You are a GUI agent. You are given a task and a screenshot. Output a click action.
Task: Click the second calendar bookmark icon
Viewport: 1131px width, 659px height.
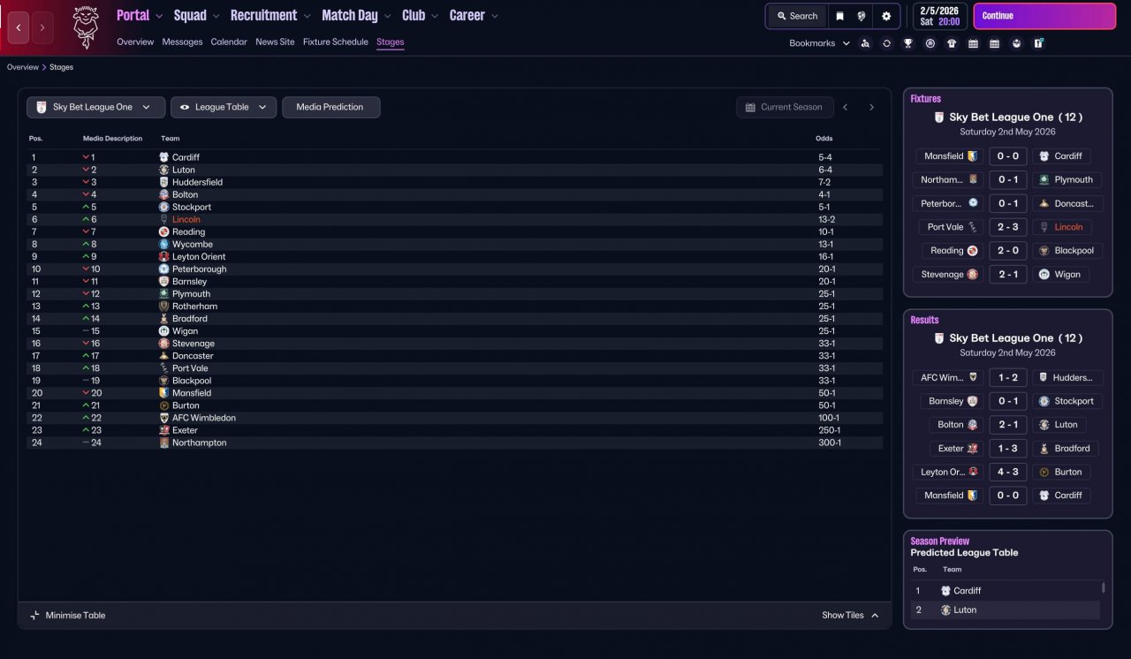[x=994, y=43]
